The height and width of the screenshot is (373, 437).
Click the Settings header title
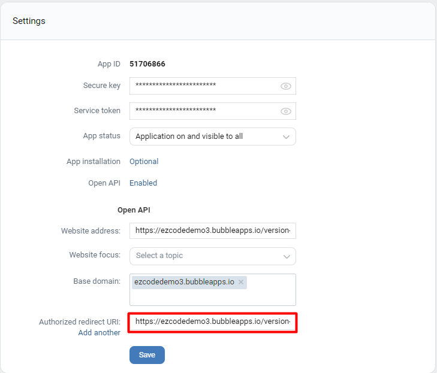29,21
